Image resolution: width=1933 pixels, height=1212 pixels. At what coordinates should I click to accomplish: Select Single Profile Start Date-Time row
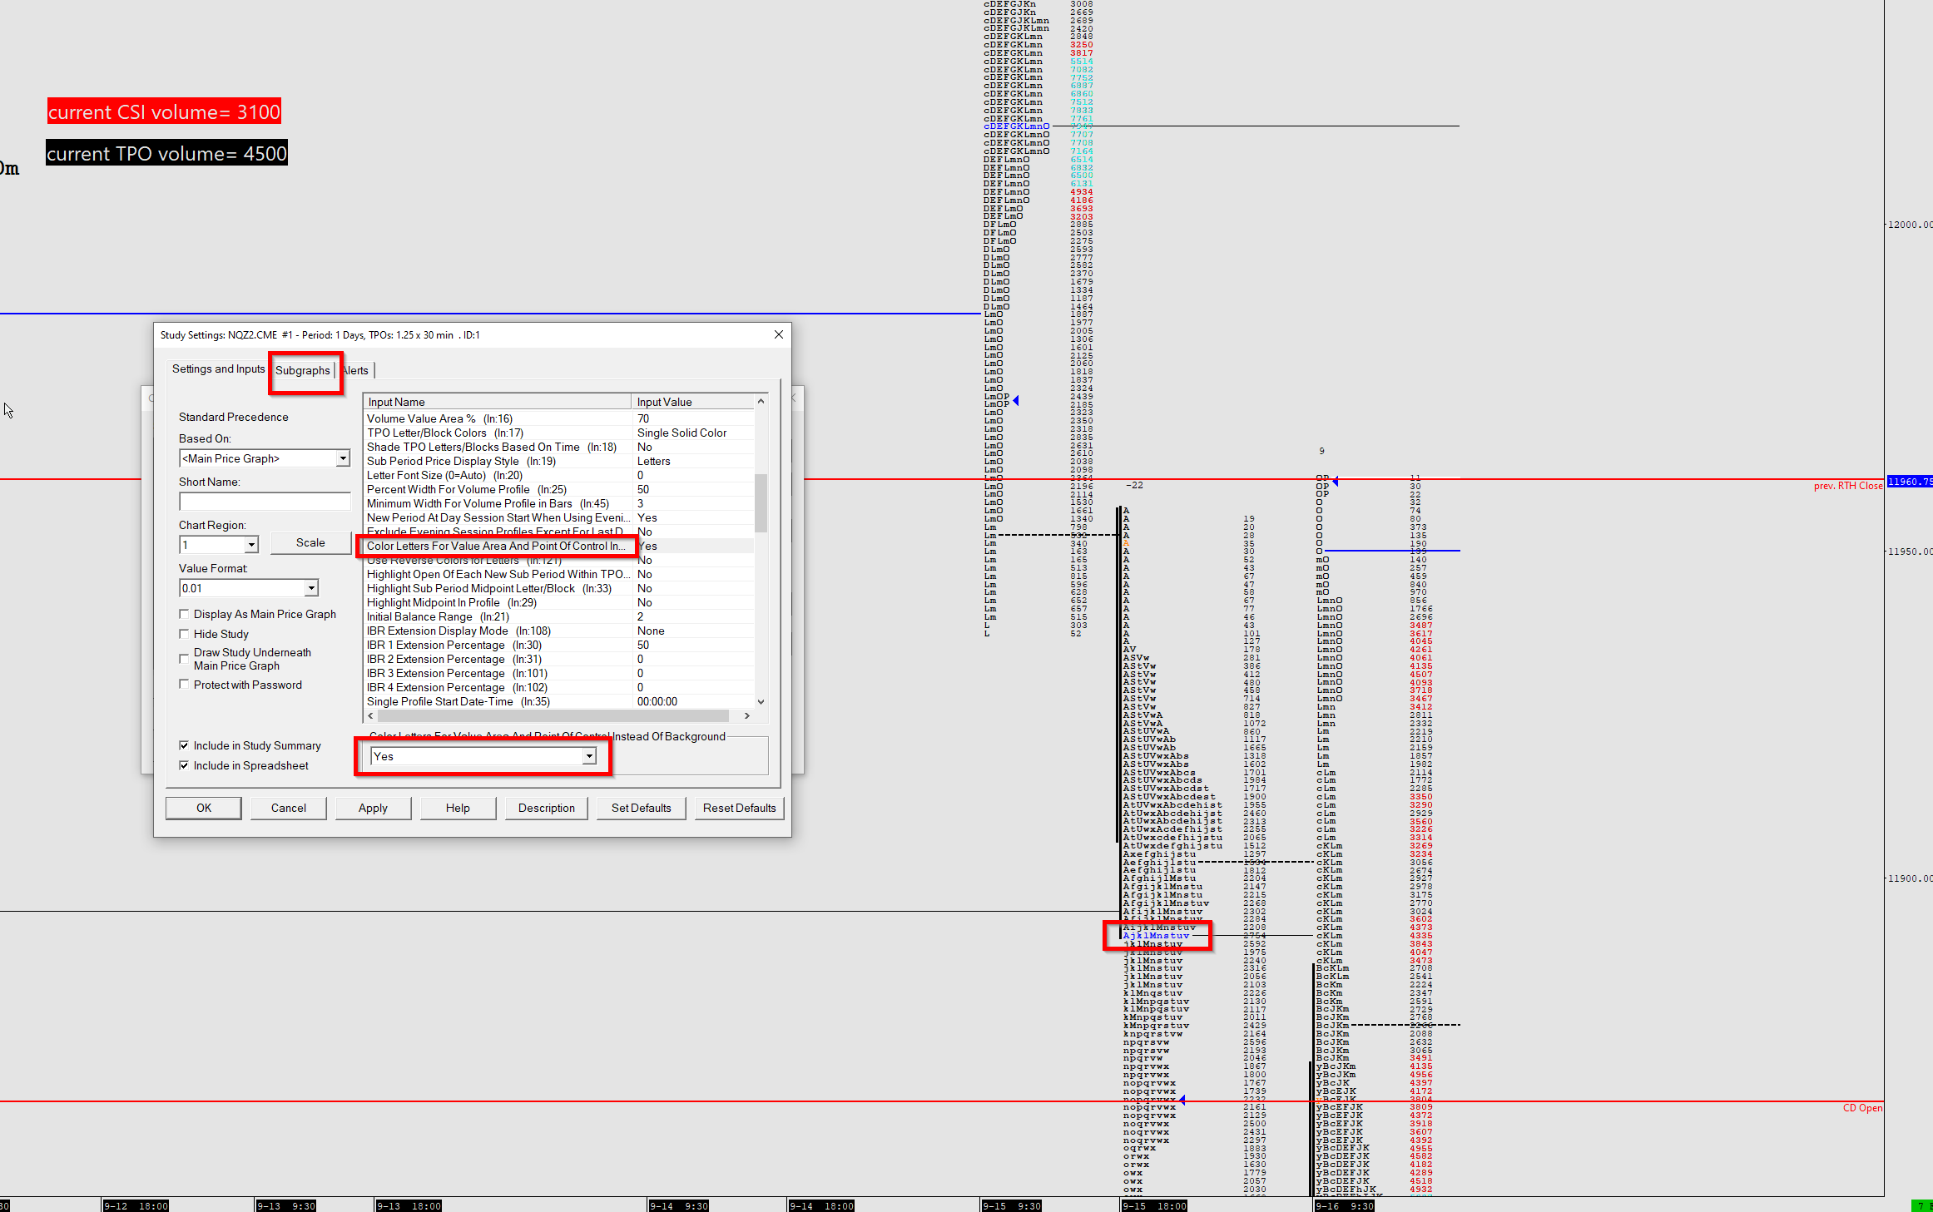click(559, 701)
